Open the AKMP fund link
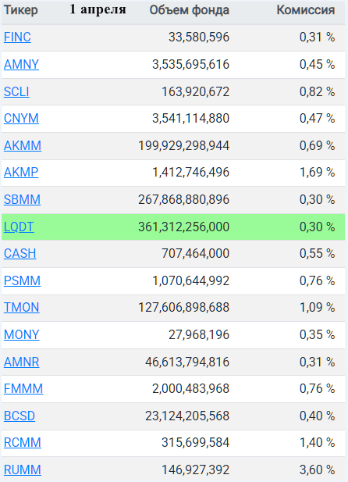The image size is (348, 482). pos(21,172)
